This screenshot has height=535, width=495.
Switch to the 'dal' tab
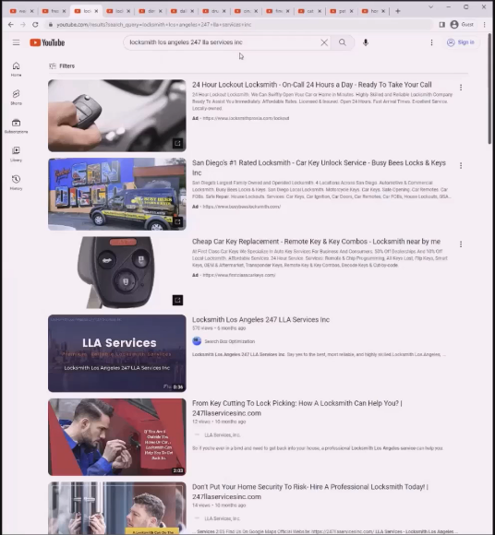(x=183, y=11)
